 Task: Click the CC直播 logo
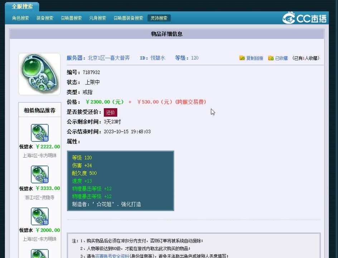(305, 18)
